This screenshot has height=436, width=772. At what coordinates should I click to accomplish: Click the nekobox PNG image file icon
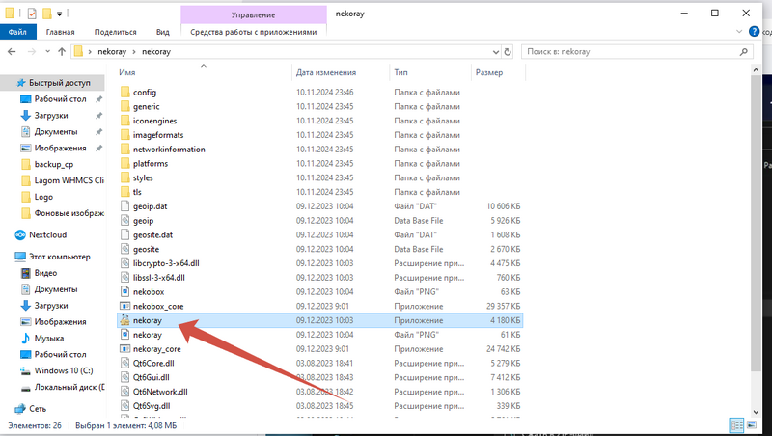click(125, 289)
